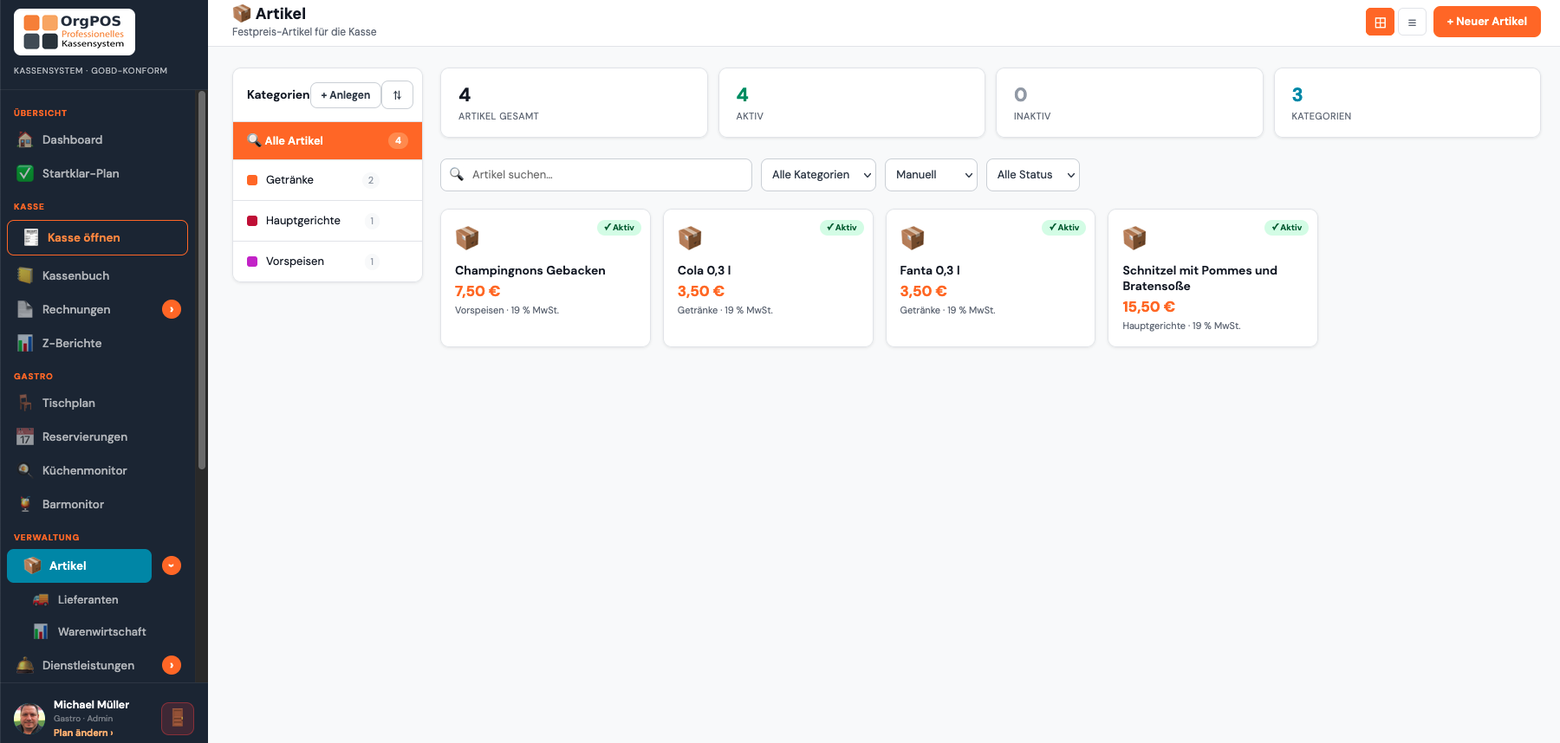Expand the Dienstleistungen submenu arrow
The height and width of the screenshot is (743, 1560).
click(x=172, y=665)
